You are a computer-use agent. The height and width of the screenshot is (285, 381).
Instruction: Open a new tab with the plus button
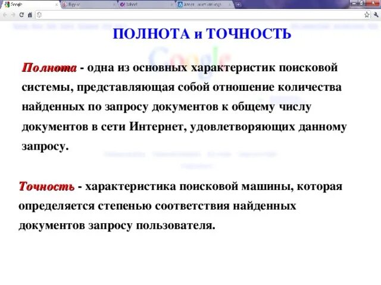[x=239, y=4]
